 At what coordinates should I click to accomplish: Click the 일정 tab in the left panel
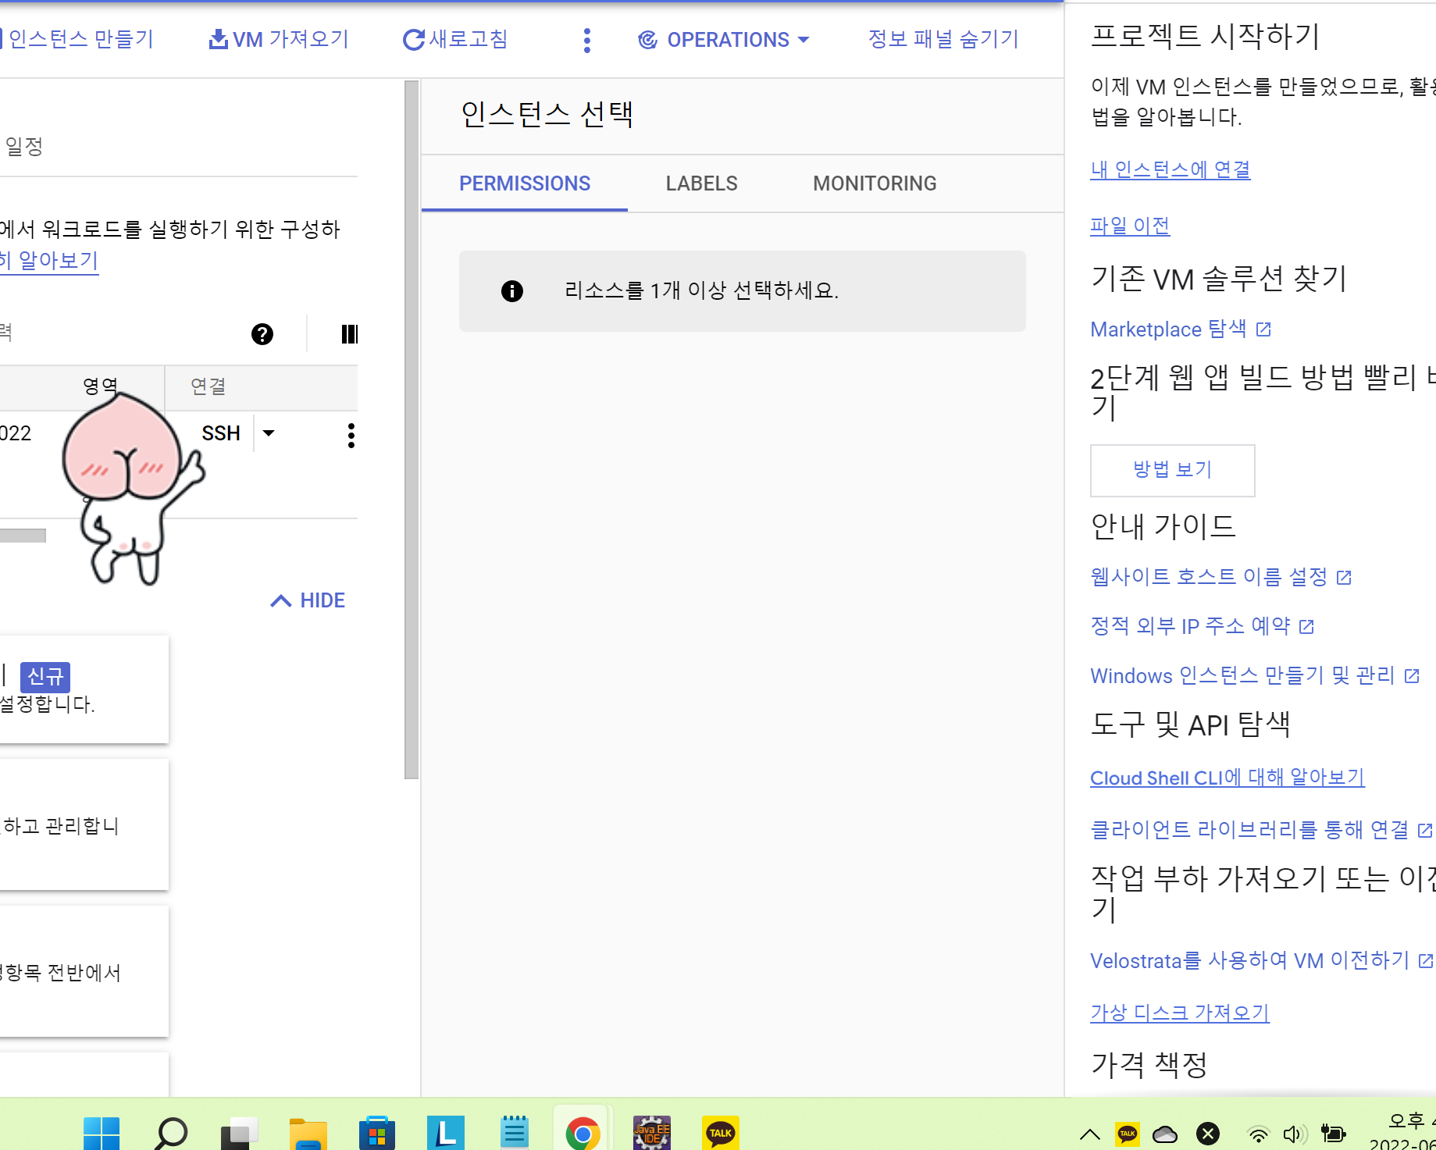(24, 146)
